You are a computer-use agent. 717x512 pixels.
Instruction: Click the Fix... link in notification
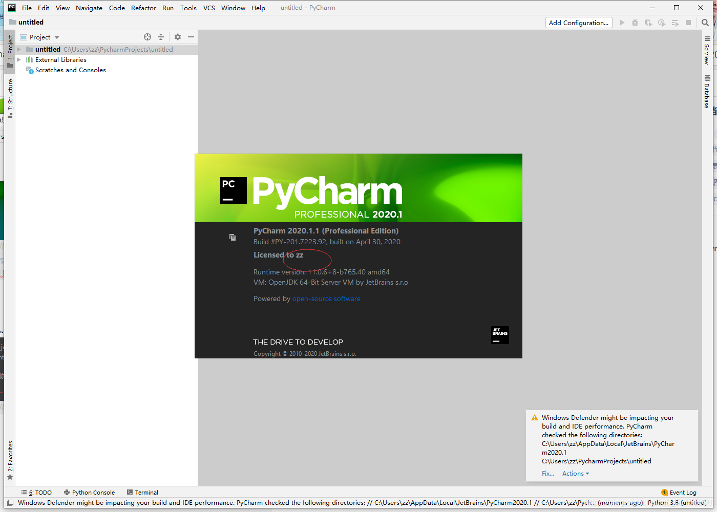548,474
